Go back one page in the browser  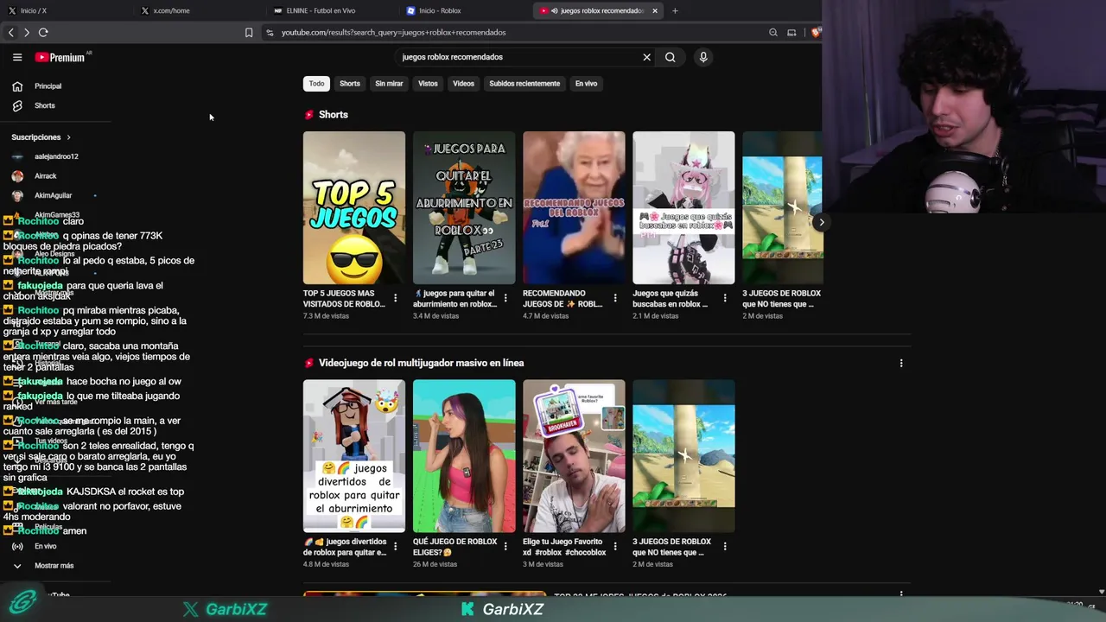pos(11,32)
